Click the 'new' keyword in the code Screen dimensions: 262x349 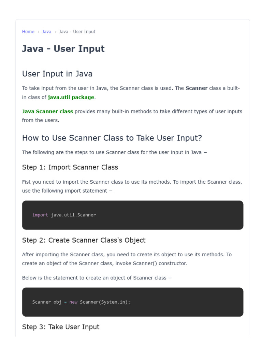coord(73,302)
